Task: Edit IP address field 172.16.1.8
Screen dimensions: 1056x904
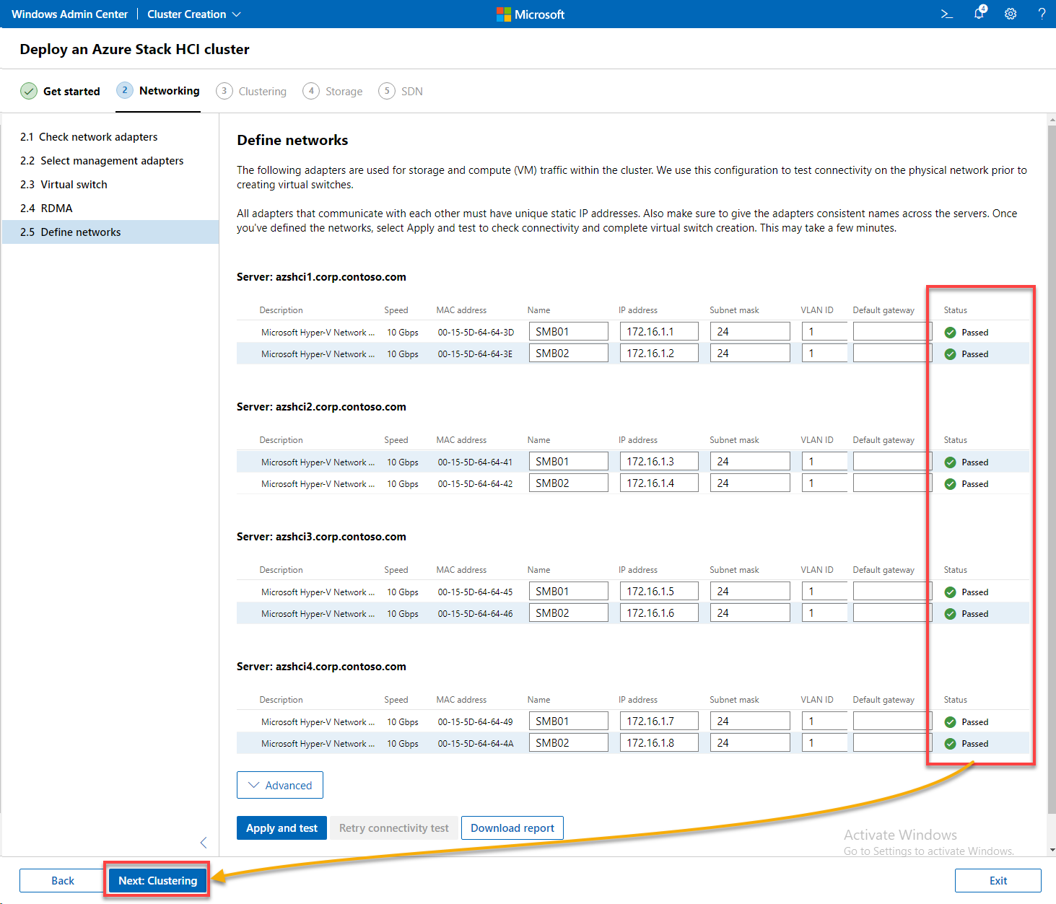Action: tap(659, 743)
